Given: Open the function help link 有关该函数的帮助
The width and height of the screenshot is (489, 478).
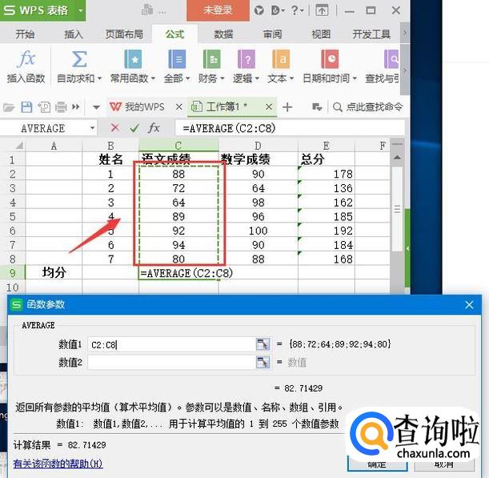Looking at the screenshot, I should pyautogui.click(x=58, y=464).
